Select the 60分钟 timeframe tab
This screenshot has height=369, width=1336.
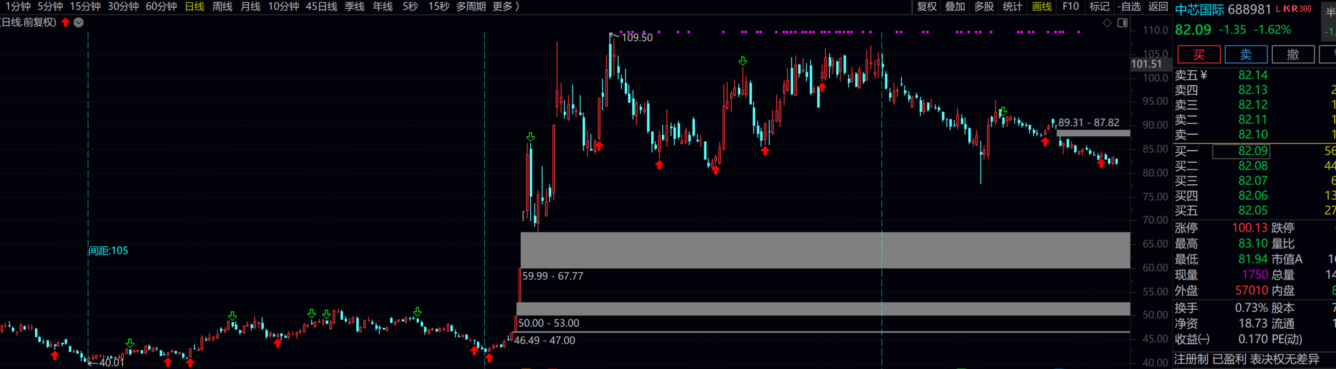(x=161, y=7)
